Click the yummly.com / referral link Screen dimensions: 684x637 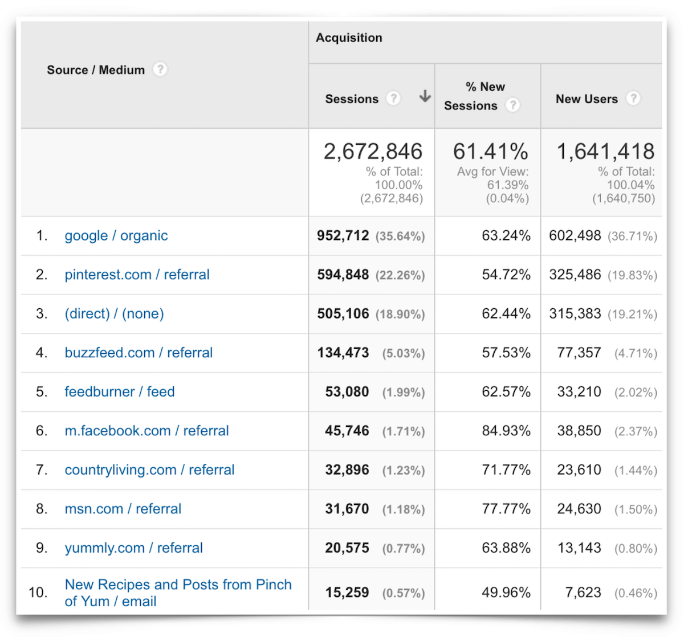134,548
